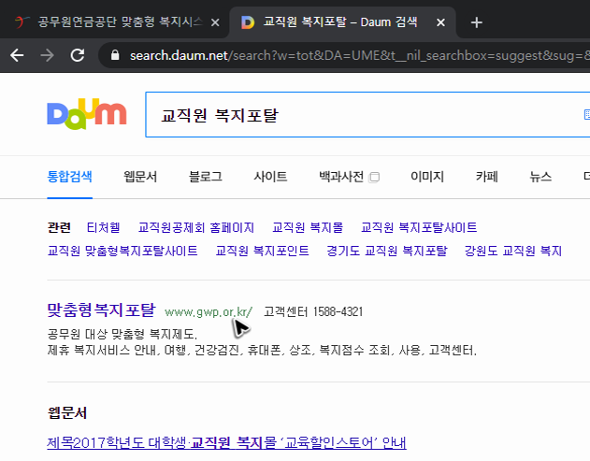Click the browser forward arrow
The height and width of the screenshot is (461, 590).
click(47, 56)
